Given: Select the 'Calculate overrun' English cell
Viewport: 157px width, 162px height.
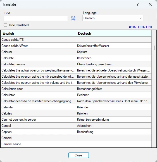Looking at the screenshot, I should [x=38, y=64].
